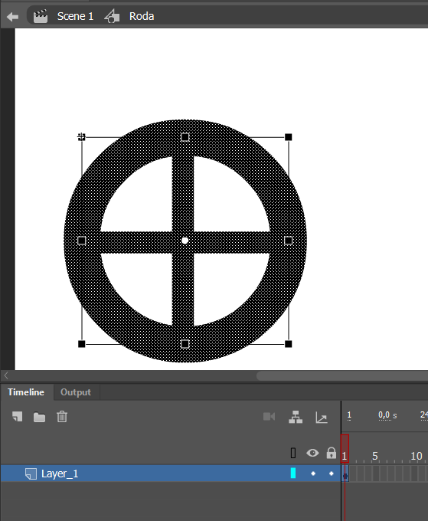Toggle outline highlight column header
This screenshot has width=428, height=521.
293,453
